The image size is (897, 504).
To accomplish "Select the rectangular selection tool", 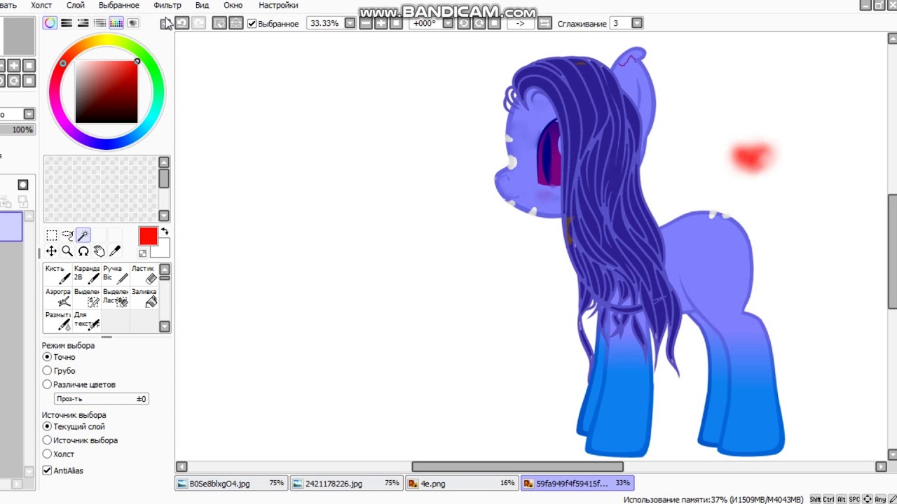I will click(52, 235).
